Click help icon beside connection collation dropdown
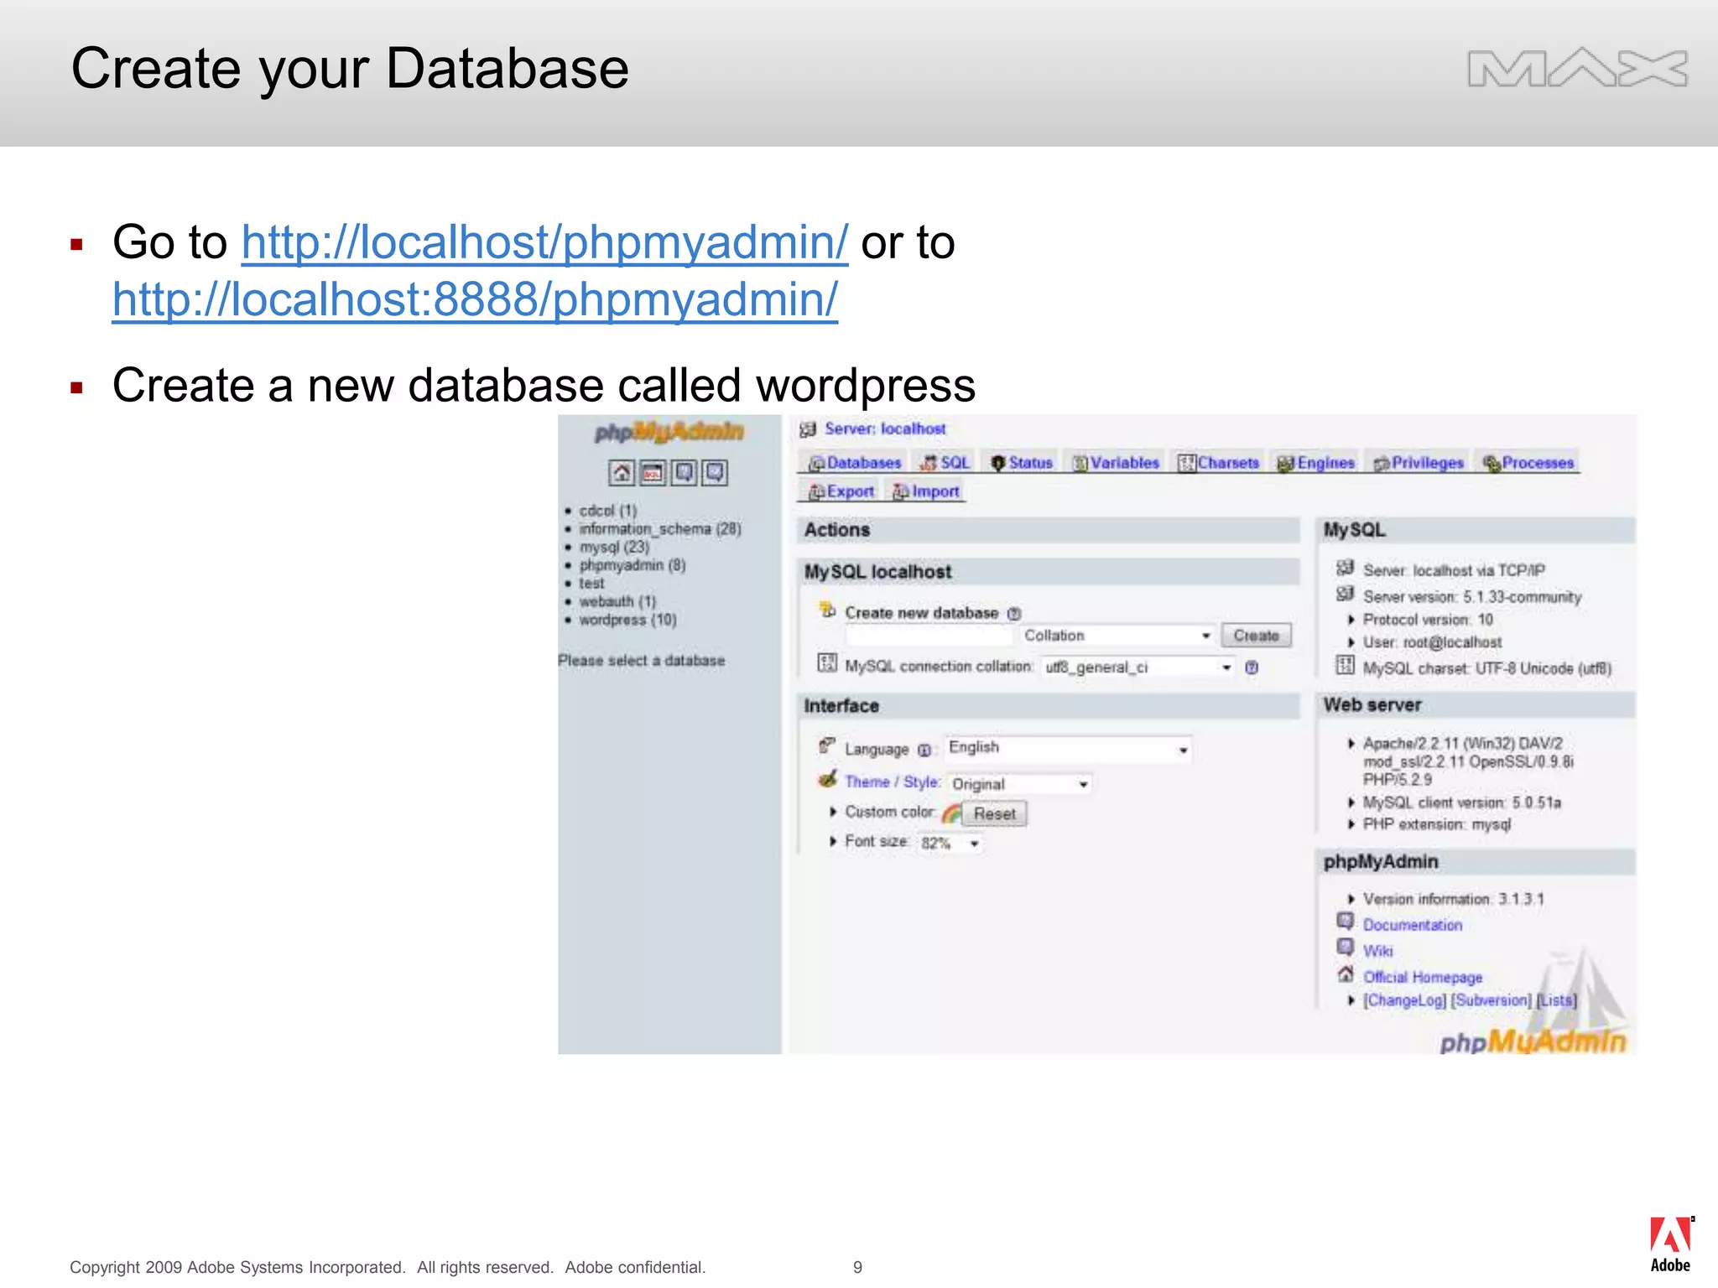1718x1288 pixels. (1252, 667)
